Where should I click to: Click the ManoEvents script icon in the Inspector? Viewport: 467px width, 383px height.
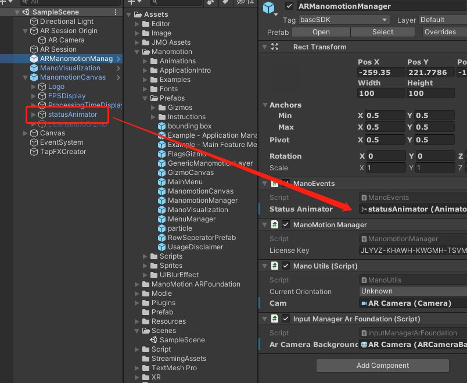coord(364,197)
